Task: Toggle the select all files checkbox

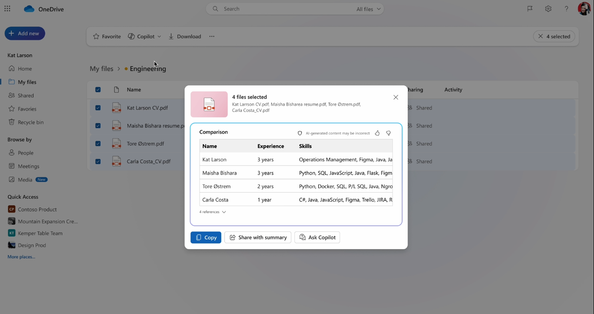Action: pos(98,90)
